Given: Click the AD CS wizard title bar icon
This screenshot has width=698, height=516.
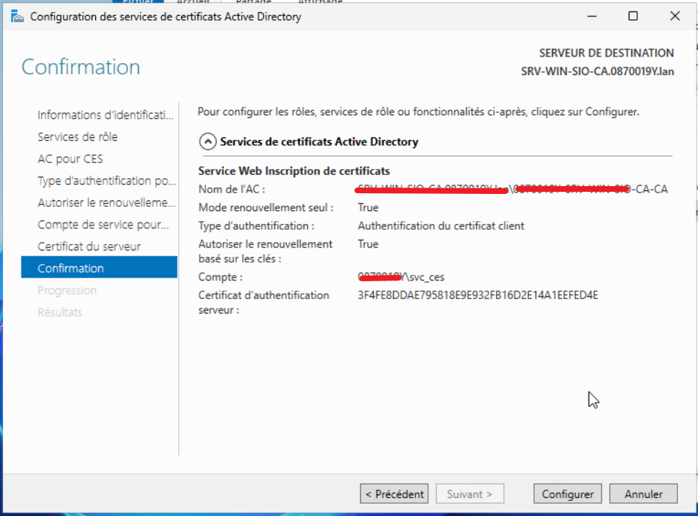Looking at the screenshot, I should point(17,16).
